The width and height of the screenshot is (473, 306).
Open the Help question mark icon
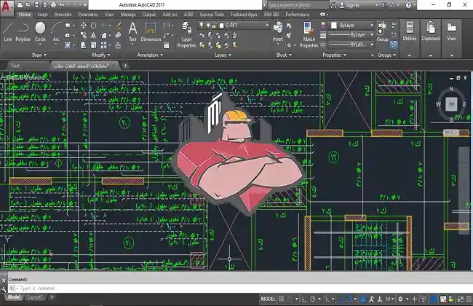click(408, 5)
